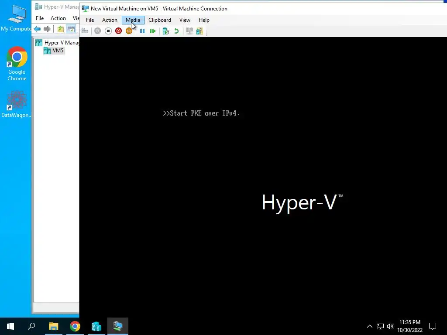The width and height of the screenshot is (447, 335).
Task: Turn off the VM with black square icon
Action: pyautogui.click(x=108, y=31)
